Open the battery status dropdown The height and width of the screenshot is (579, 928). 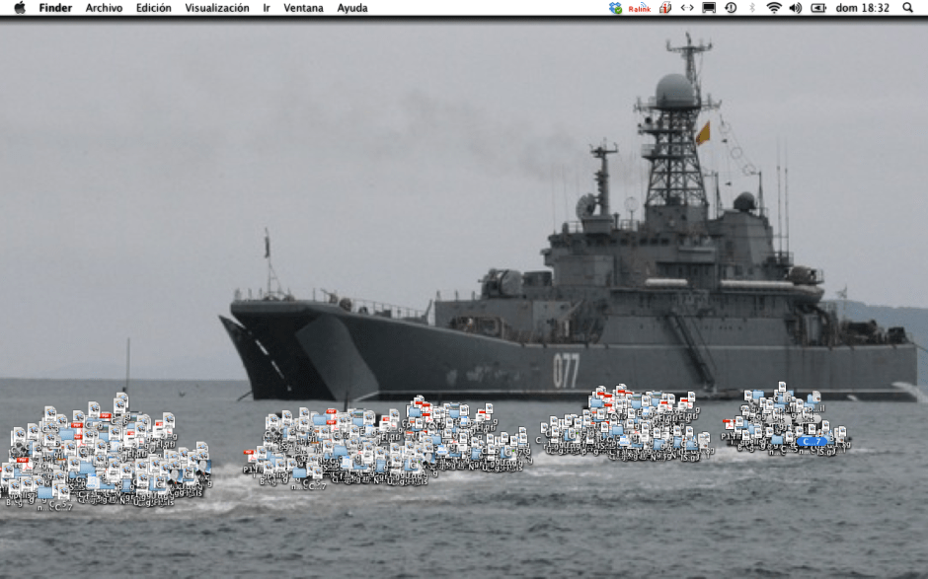[x=816, y=8]
